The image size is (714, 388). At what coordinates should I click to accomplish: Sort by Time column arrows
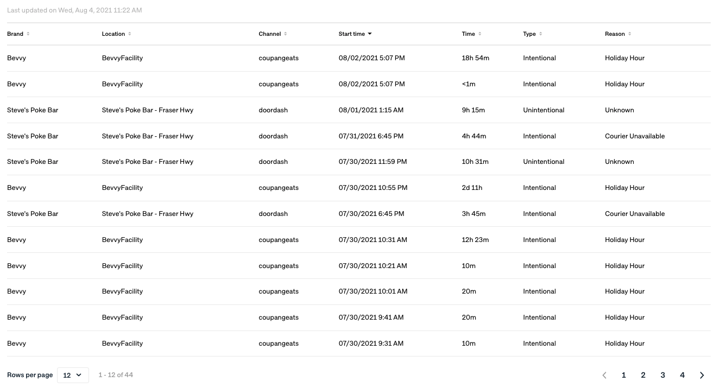pos(480,34)
